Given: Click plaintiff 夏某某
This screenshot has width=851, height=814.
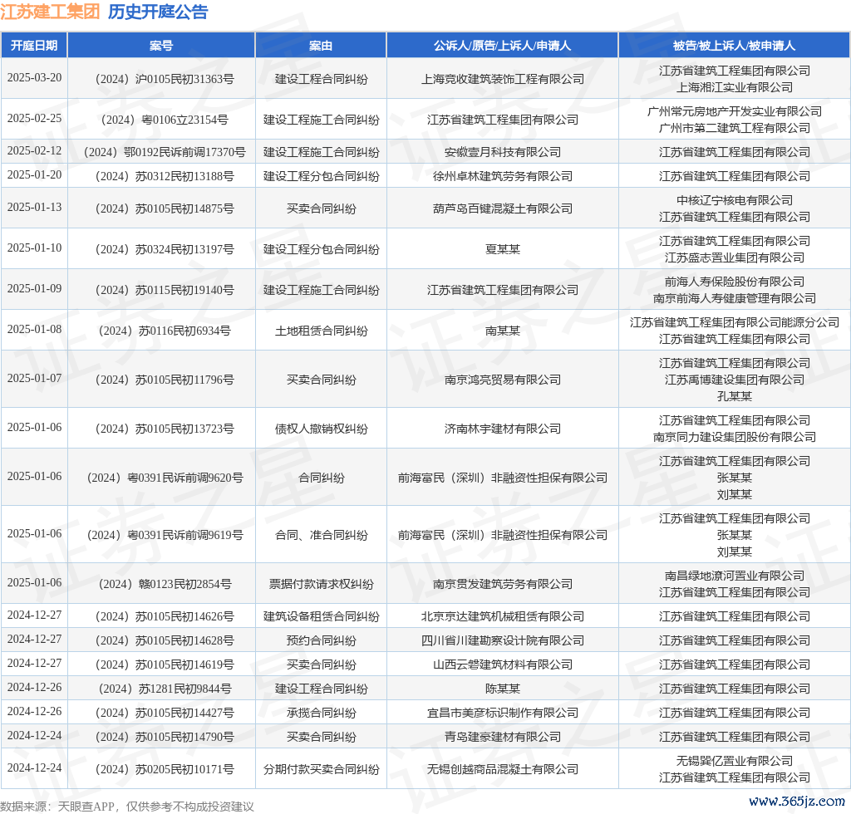Looking at the screenshot, I should point(503,249).
